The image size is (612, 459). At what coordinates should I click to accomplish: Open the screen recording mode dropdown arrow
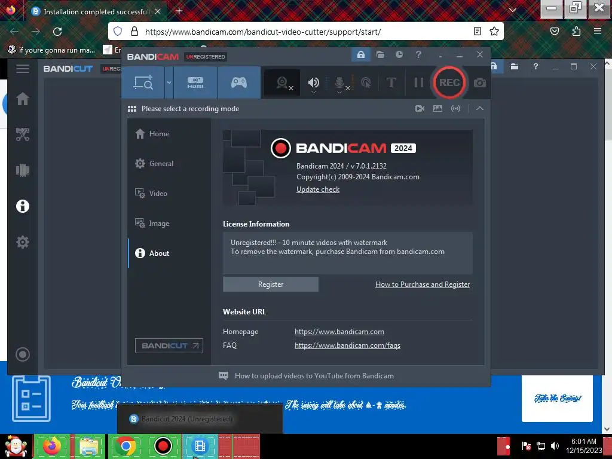[169, 82]
